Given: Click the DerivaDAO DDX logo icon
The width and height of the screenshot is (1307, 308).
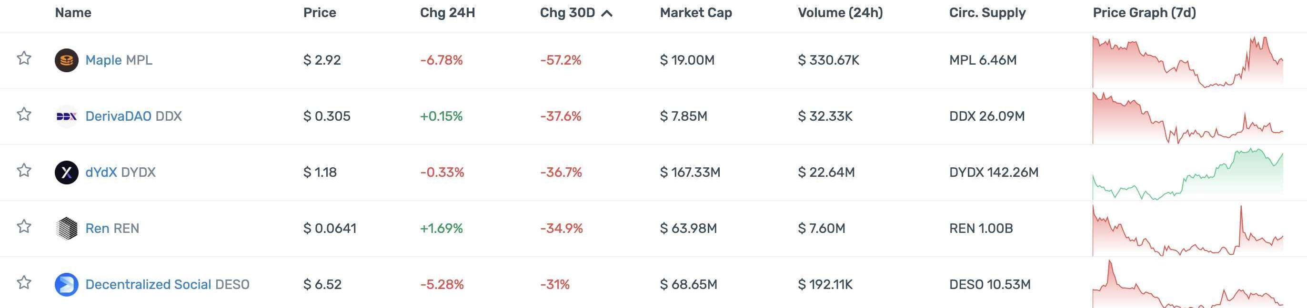Looking at the screenshot, I should click(x=67, y=116).
